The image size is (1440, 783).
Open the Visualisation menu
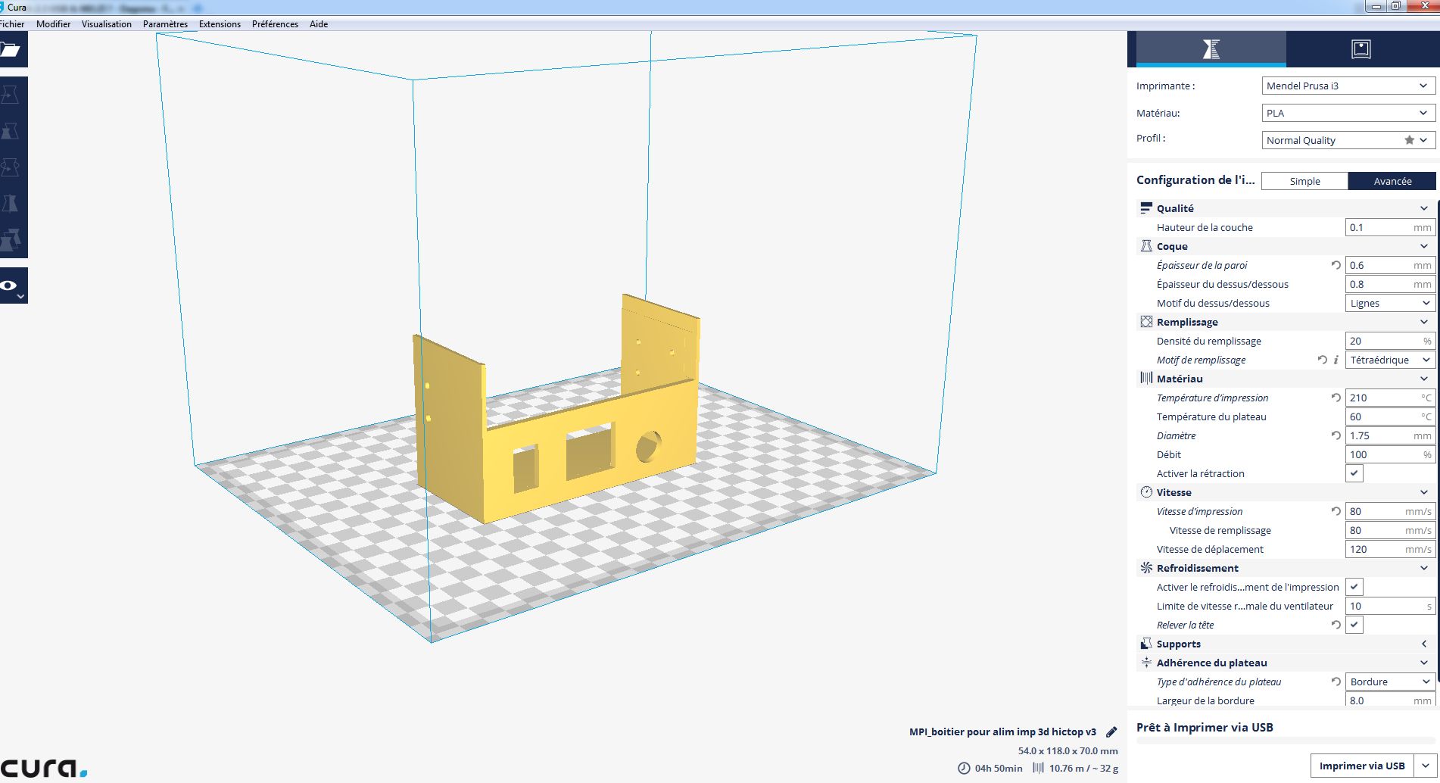click(107, 24)
